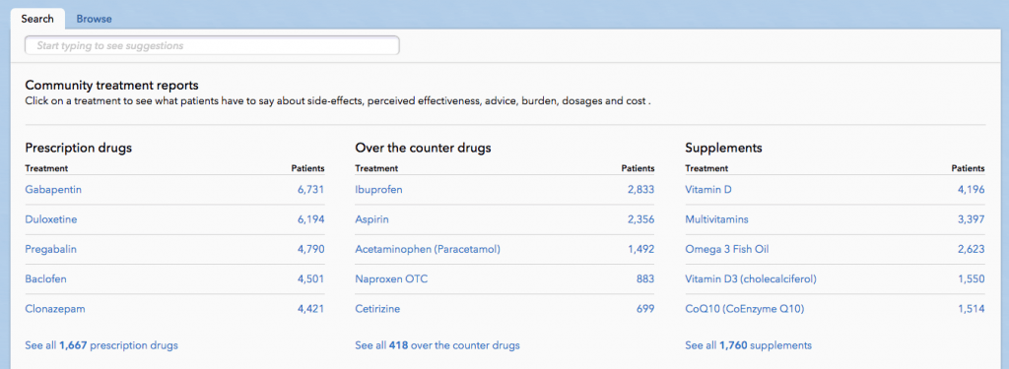This screenshot has width=1009, height=369.
Task: Open the Vitamin D supplement report
Action: point(708,190)
